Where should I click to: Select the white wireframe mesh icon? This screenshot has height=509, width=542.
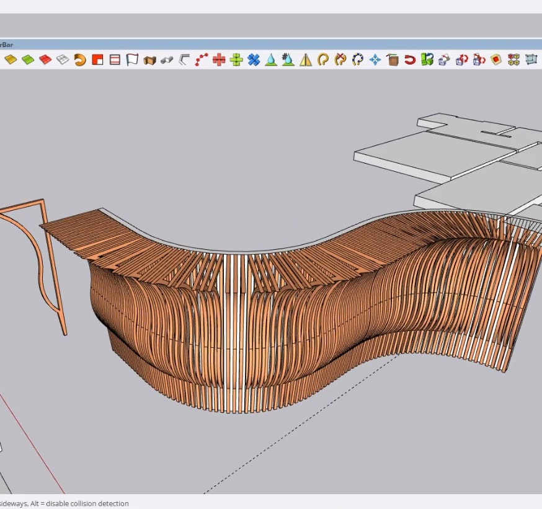(63, 60)
